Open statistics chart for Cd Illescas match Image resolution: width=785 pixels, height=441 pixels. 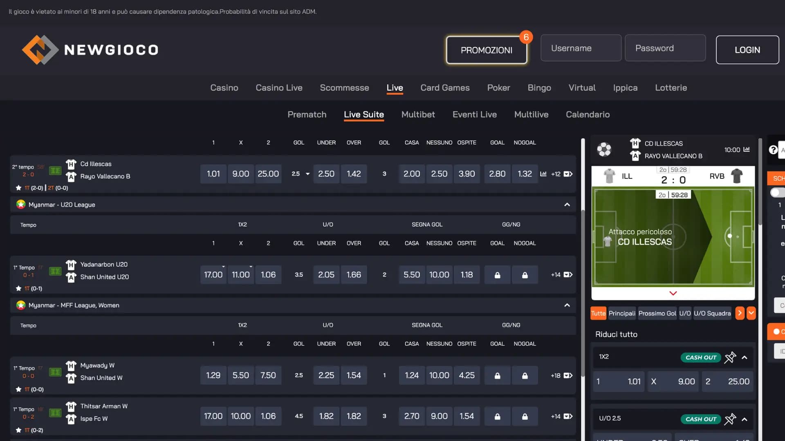(543, 174)
